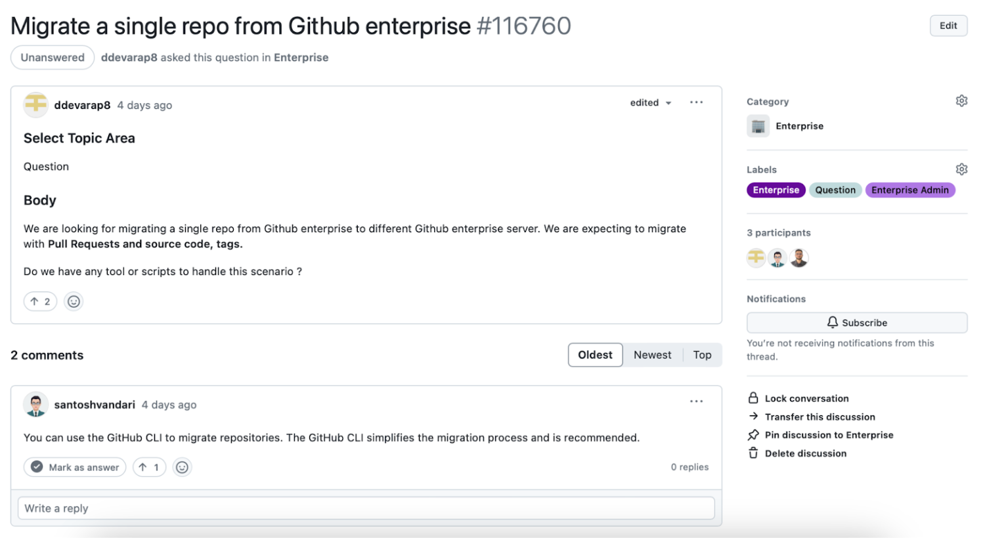Click the lock icon to lock the conversation
This screenshot has width=1008, height=538.
[x=753, y=398]
